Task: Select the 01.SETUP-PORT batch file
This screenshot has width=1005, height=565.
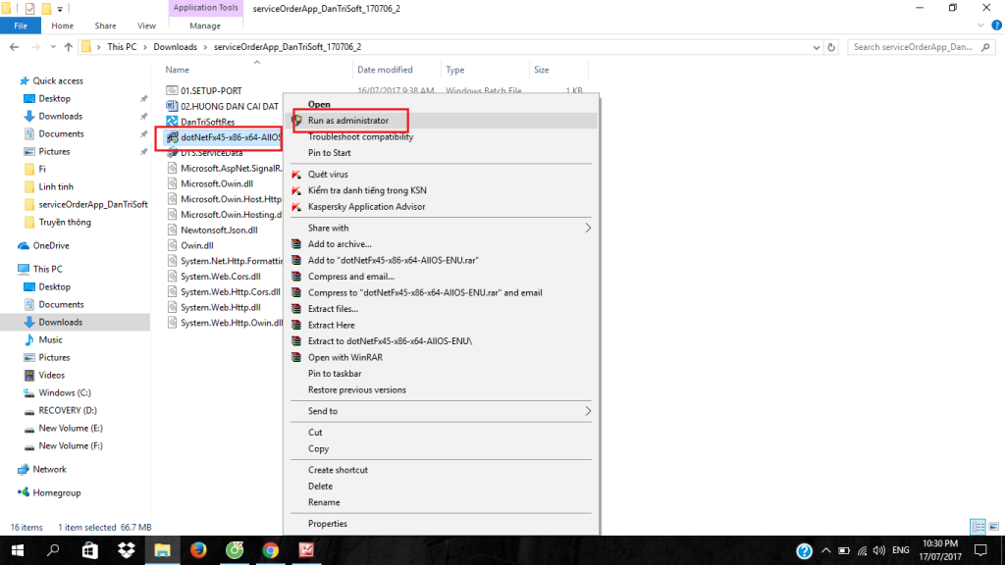Action: tap(211, 91)
